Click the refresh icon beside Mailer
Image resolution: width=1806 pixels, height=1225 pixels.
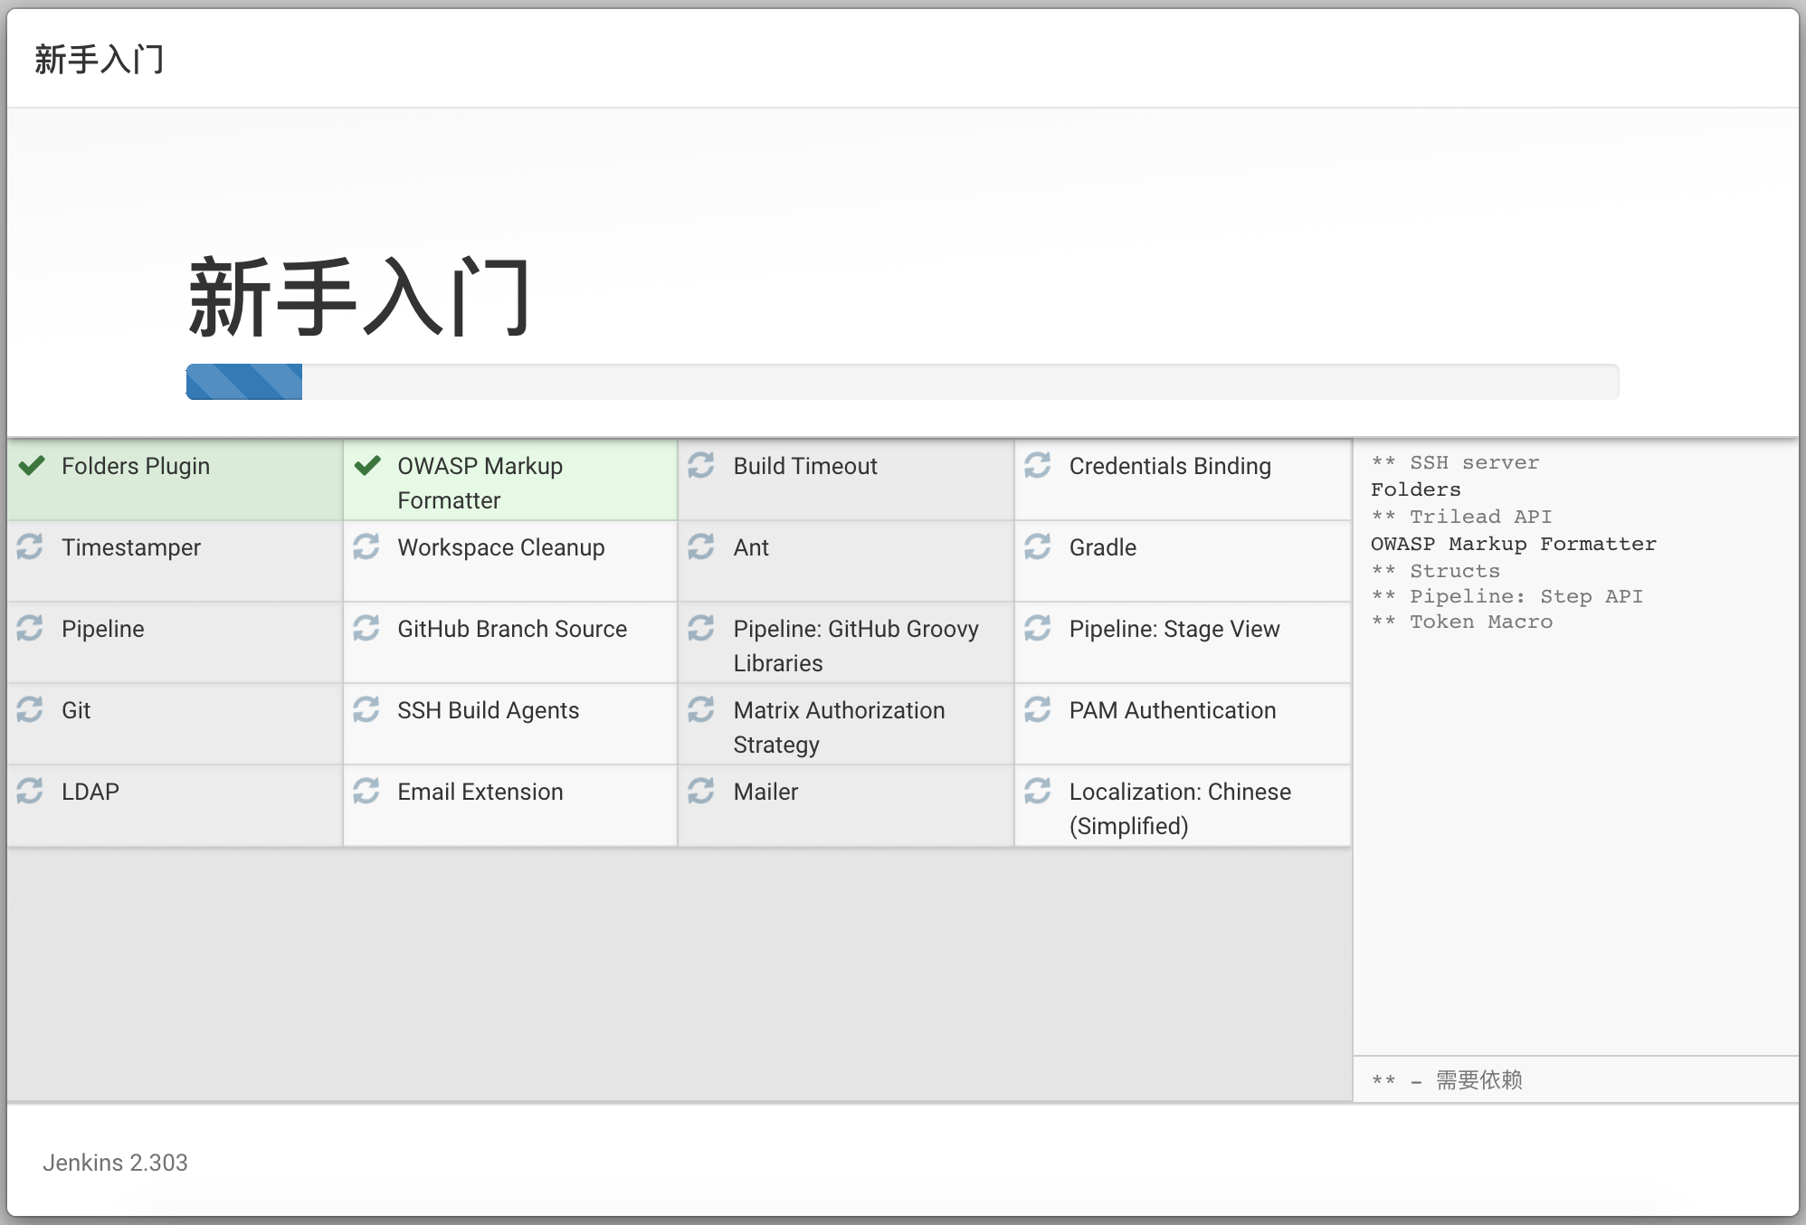pyautogui.click(x=701, y=791)
